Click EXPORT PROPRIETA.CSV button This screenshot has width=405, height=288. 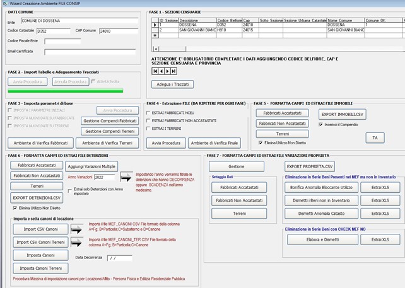310,167
